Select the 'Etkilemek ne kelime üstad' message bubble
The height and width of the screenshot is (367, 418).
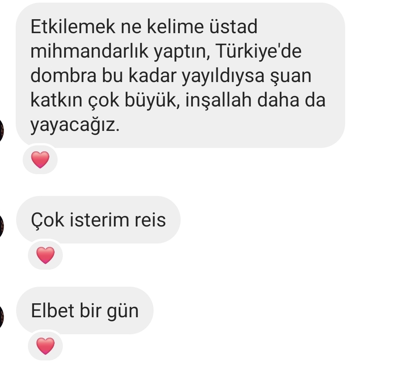coord(180,75)
